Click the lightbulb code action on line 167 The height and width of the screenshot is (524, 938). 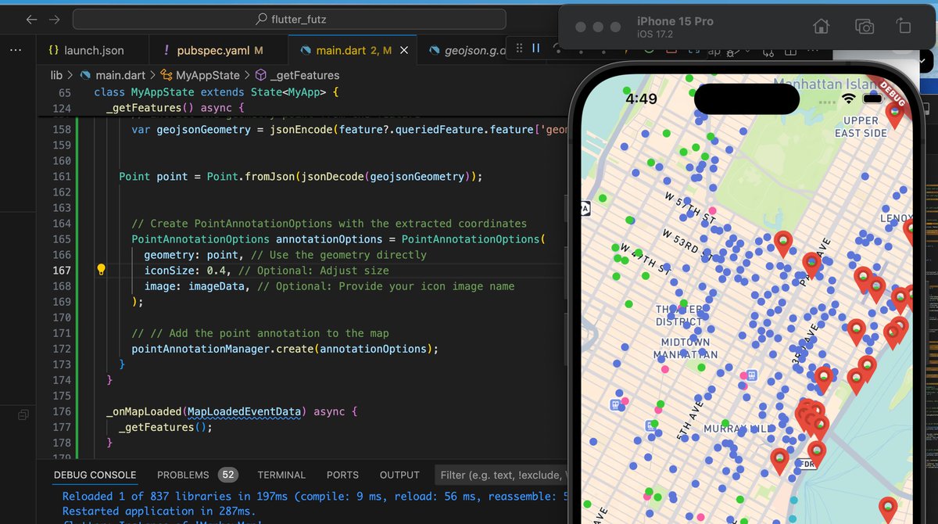[101, 270]
